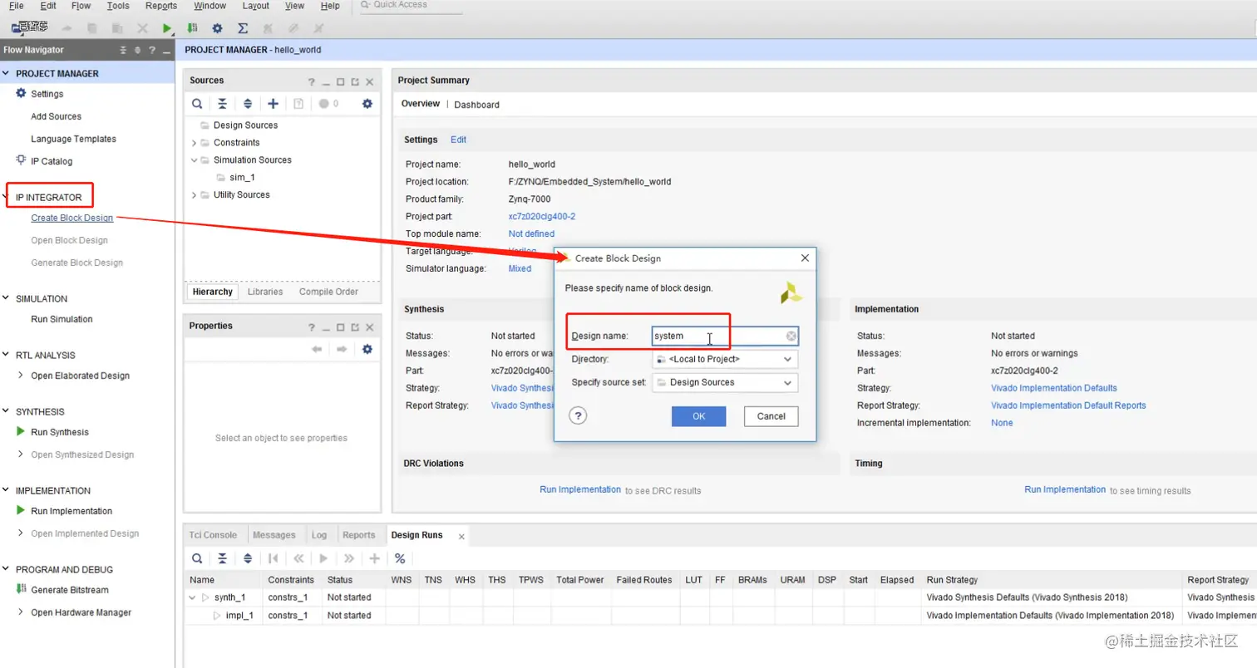The width and height of the screenshot is (1257, 668).
Task: Expand Open Elaborated Design
Action: [21, 376]
